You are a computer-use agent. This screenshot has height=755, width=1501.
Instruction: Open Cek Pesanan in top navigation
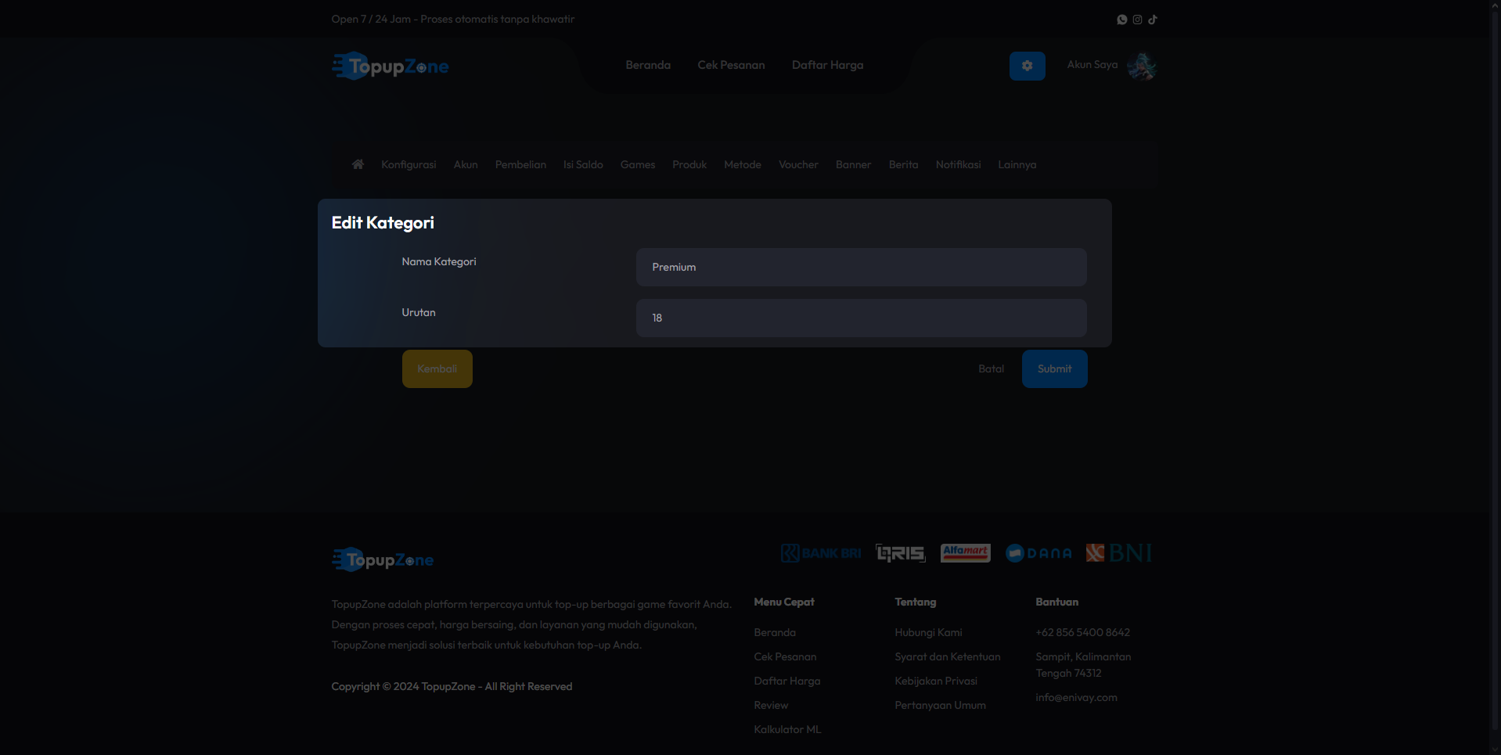(731, 65)
